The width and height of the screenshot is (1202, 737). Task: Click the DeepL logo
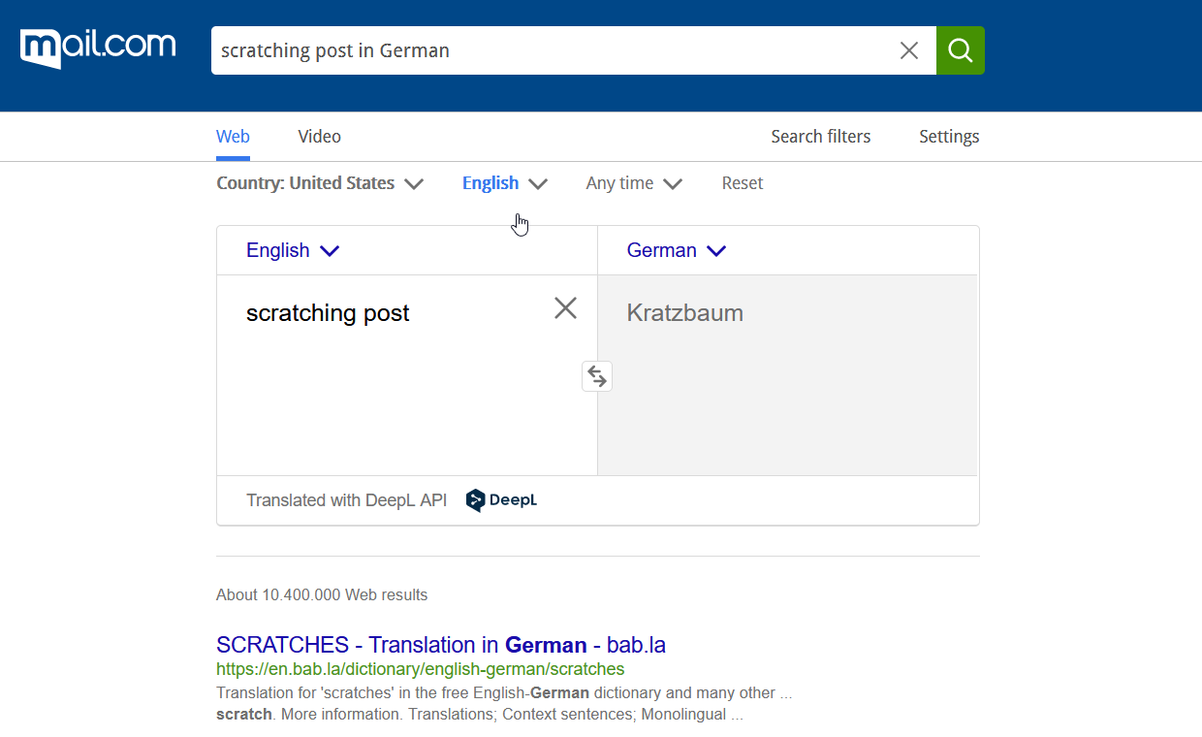(501, 500)
